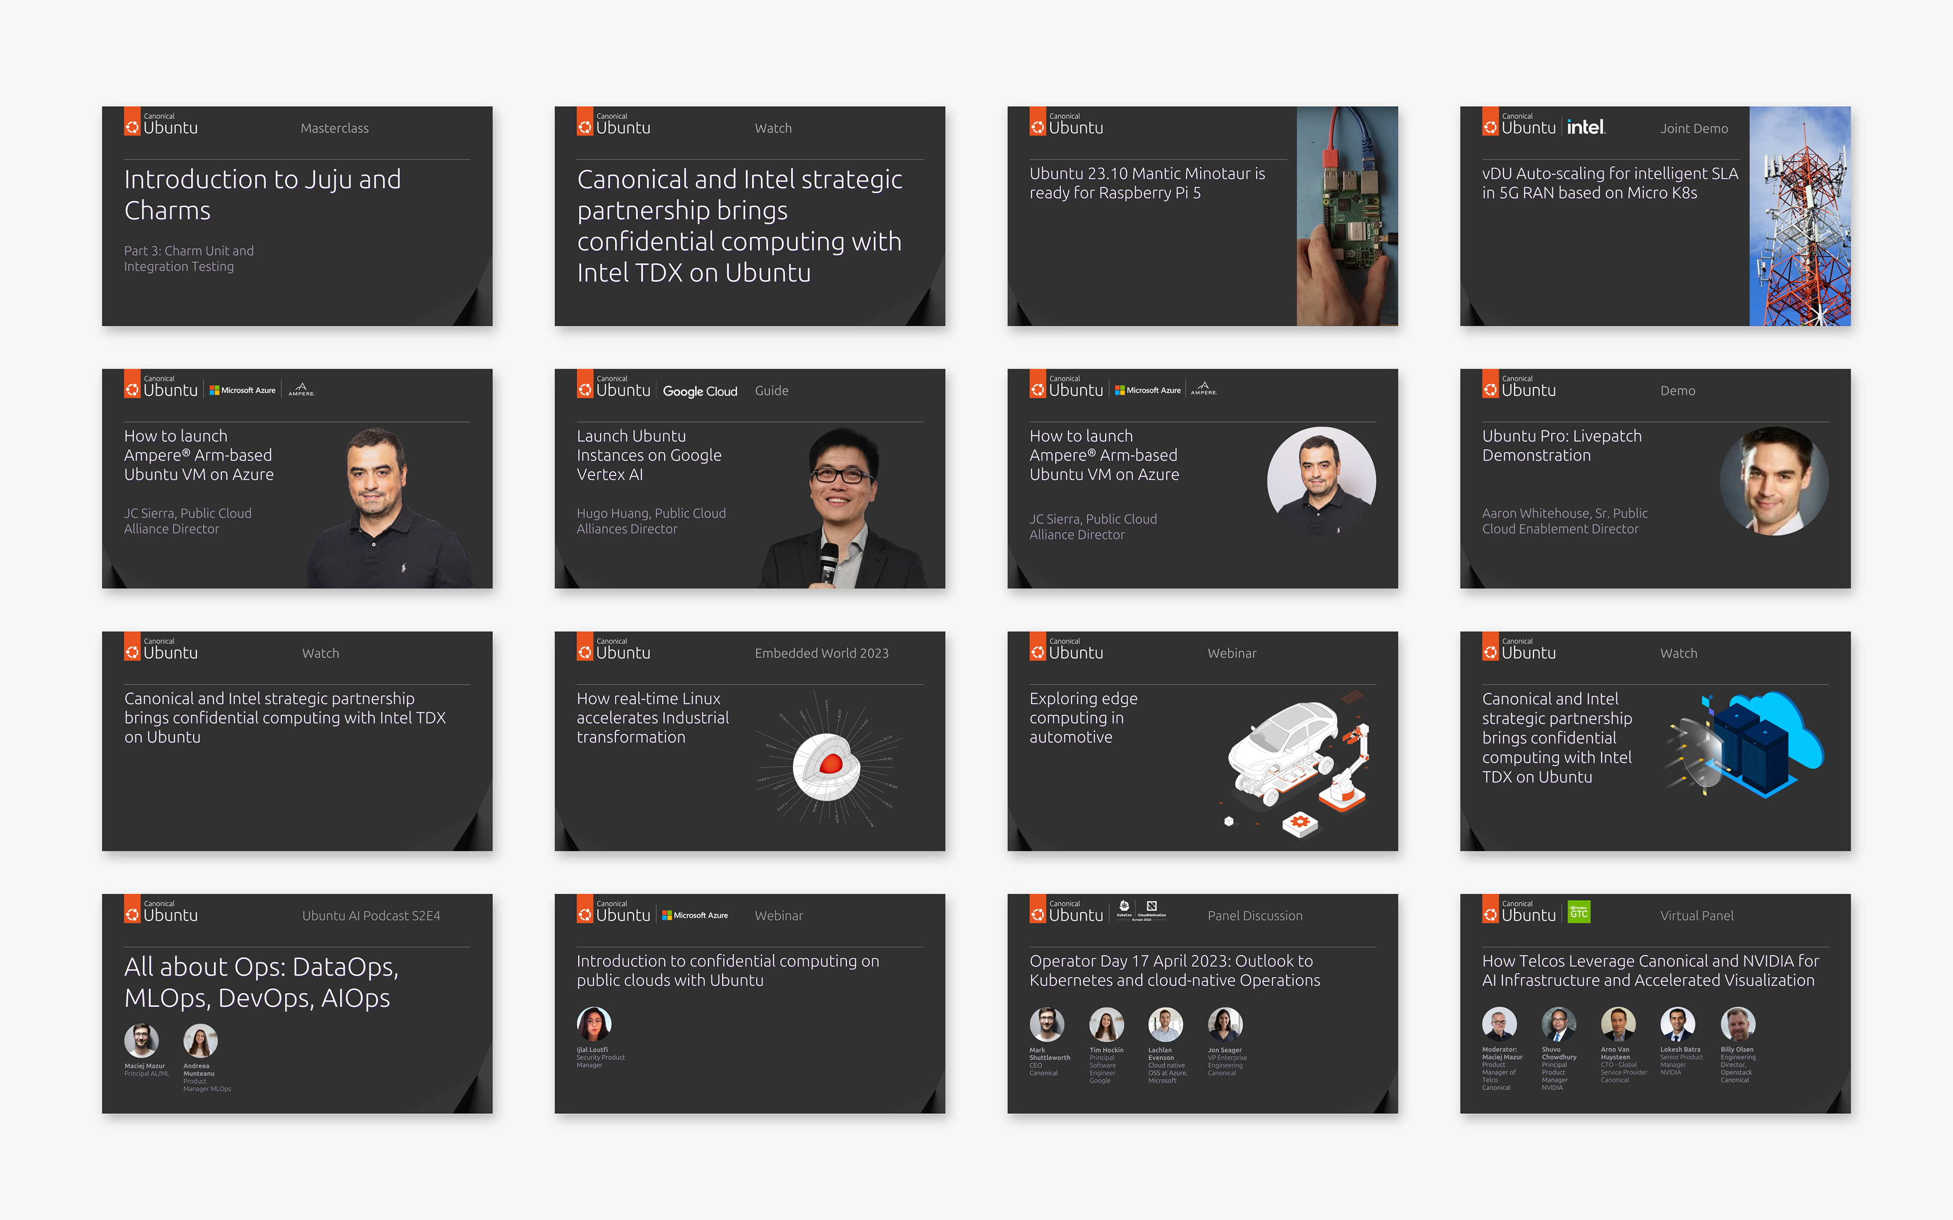Click Ijlal Loutfi's avatar on the webinar card

[x=594, y=1024]
